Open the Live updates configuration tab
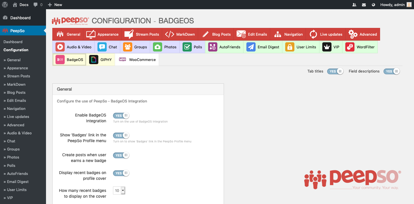Image resolution: width=414 pixels, height=204 pixels. pyautogui.click(x=326, y=34)
